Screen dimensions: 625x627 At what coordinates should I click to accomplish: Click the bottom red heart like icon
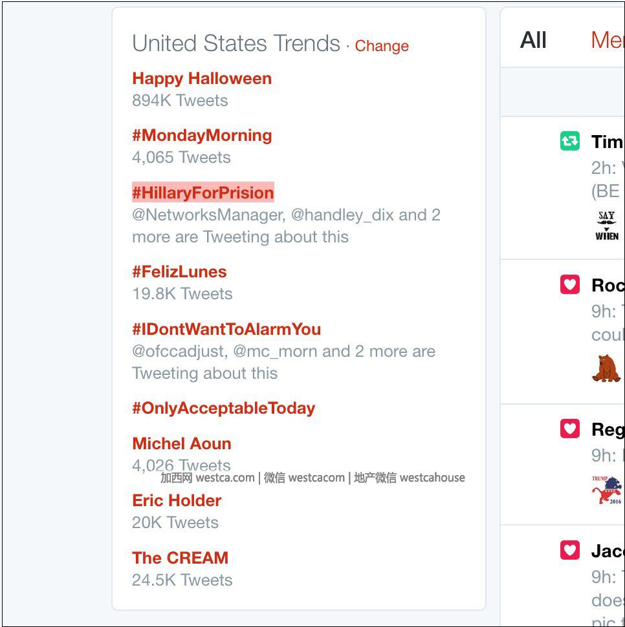[x=570, y=550]
